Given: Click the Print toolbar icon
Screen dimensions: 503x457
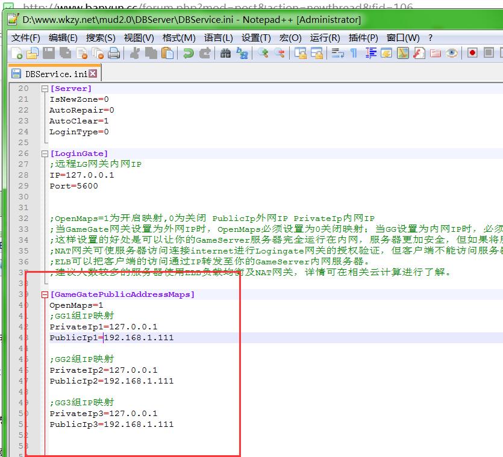Looking at the screenshot, I should tap(113, 54).
